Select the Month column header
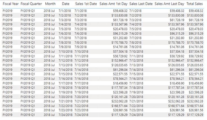The image size is (207, 120). point(50,4)
